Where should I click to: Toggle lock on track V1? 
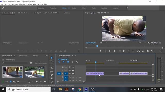coord(62,74)
